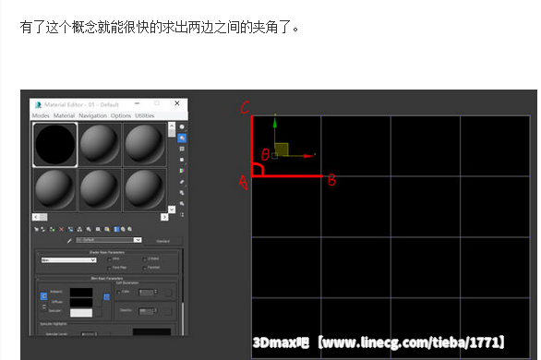Click the red X Reset Material icon
The image size is (541, 360).
[x=62, y=229]
